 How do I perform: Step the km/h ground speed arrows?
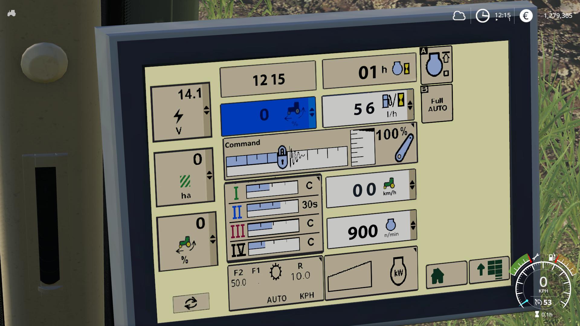(x=412, y=185)
